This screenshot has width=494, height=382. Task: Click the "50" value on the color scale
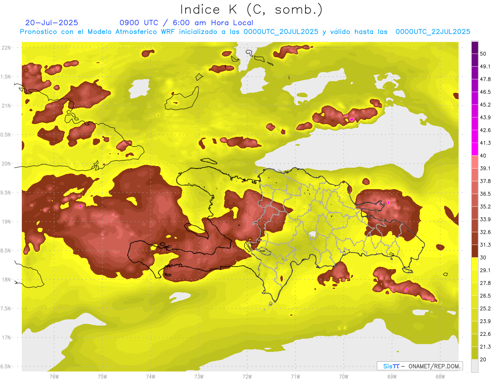pyautogui.click(x=483, y=54)
